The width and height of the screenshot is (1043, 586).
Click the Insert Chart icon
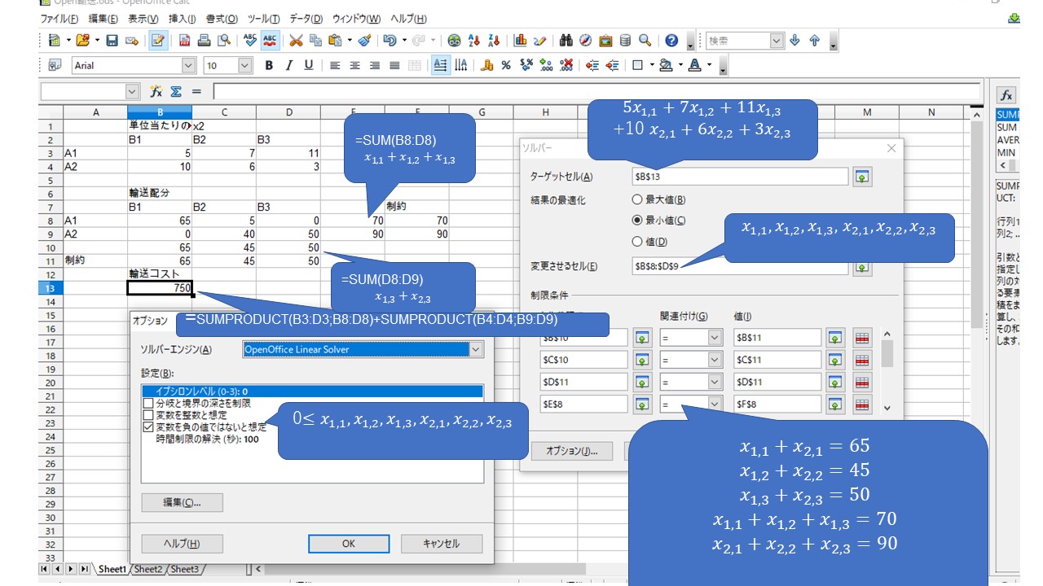click(x=521, y=40)
